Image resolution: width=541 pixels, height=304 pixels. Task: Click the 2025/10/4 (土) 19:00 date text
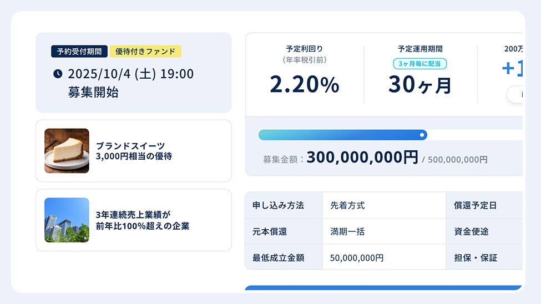(131, 74)
